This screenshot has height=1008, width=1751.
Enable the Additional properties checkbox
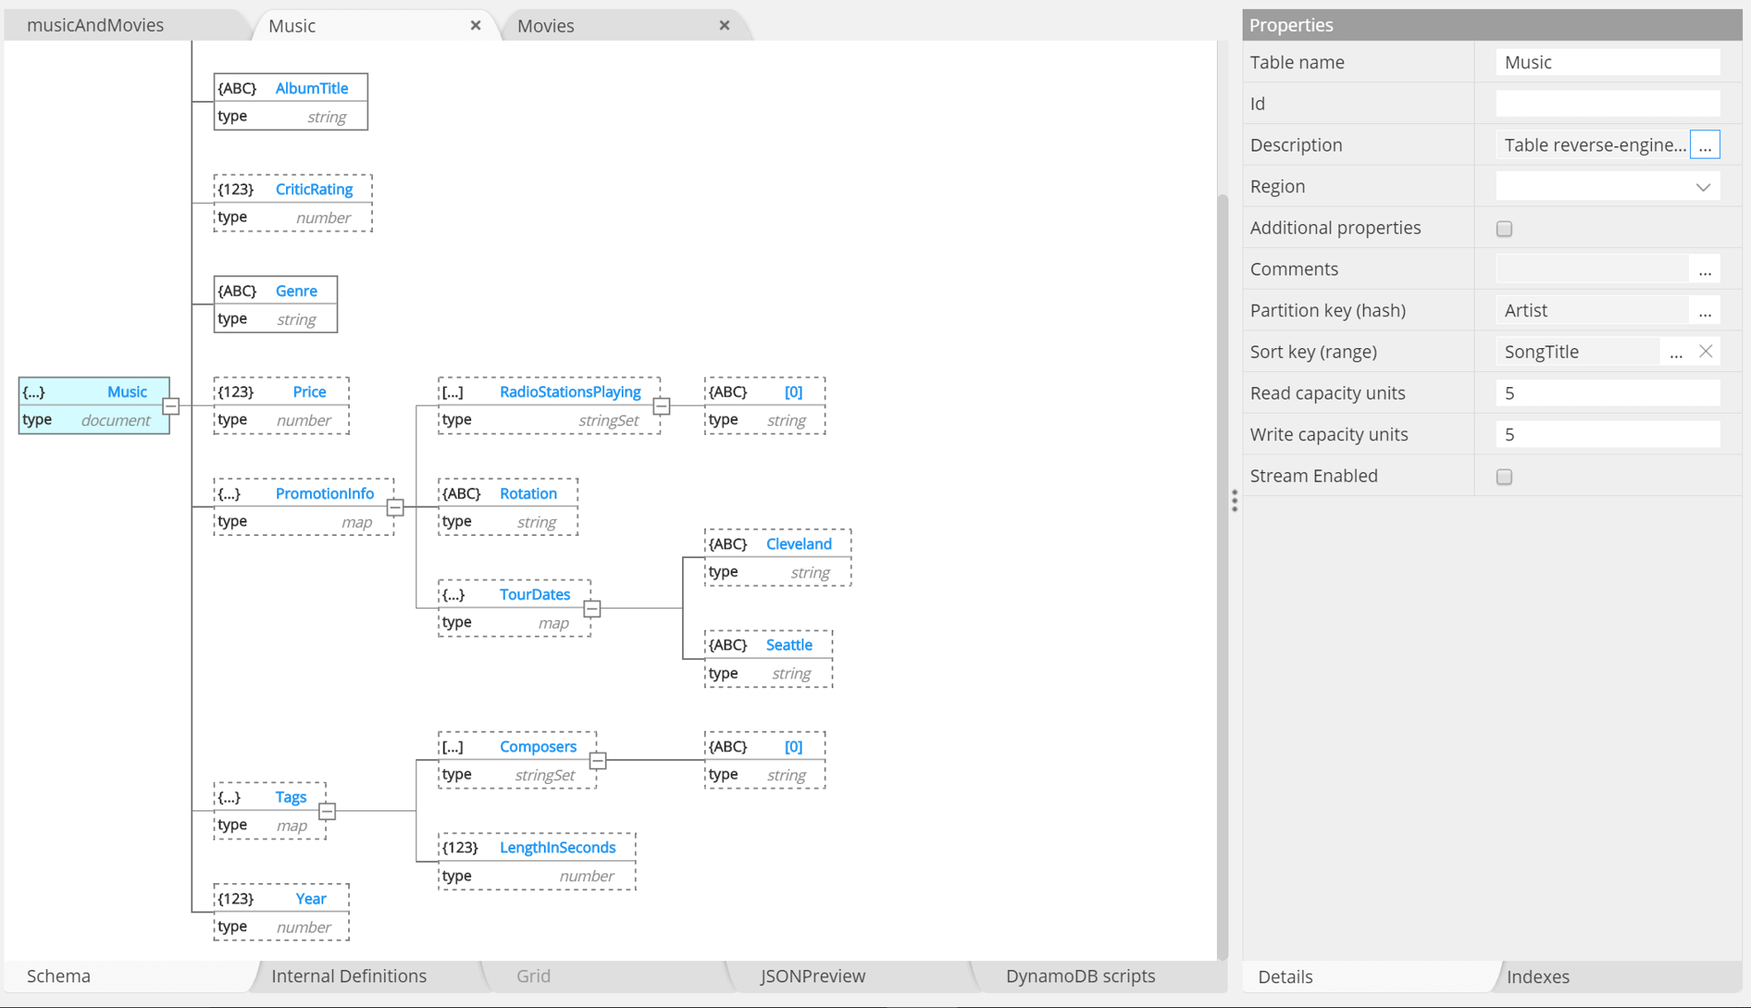pyautogui.click(x=1504, y=229)
